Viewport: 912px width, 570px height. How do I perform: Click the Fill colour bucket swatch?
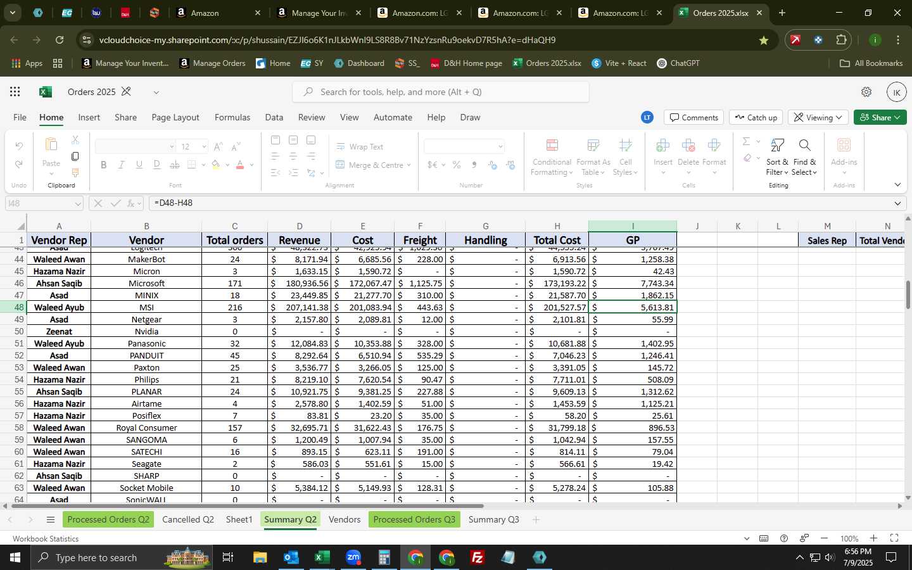[x=216, y=165]
